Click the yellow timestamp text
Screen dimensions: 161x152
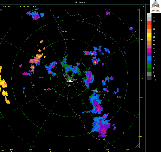point(22,7)
